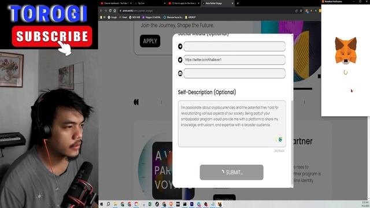Open File Explorer from taskbar
370x208 pixels.
(116, 204)
